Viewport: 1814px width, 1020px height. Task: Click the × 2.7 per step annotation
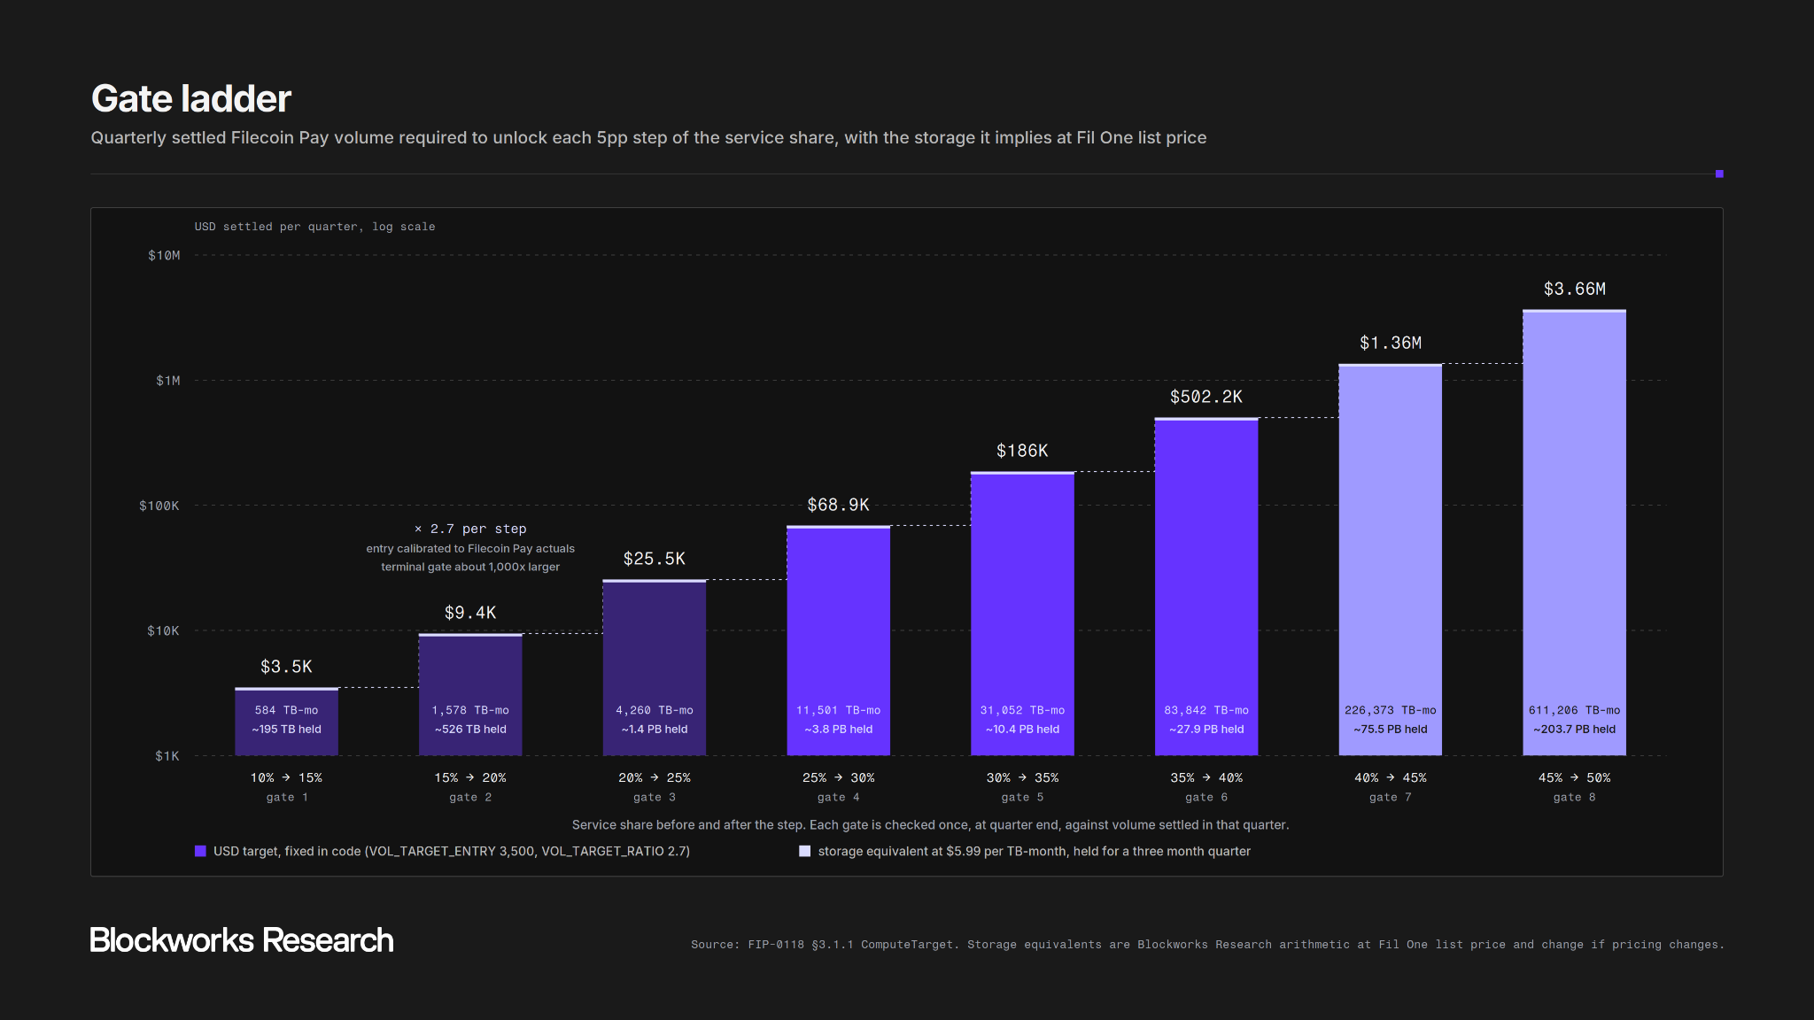pos(470,529)
